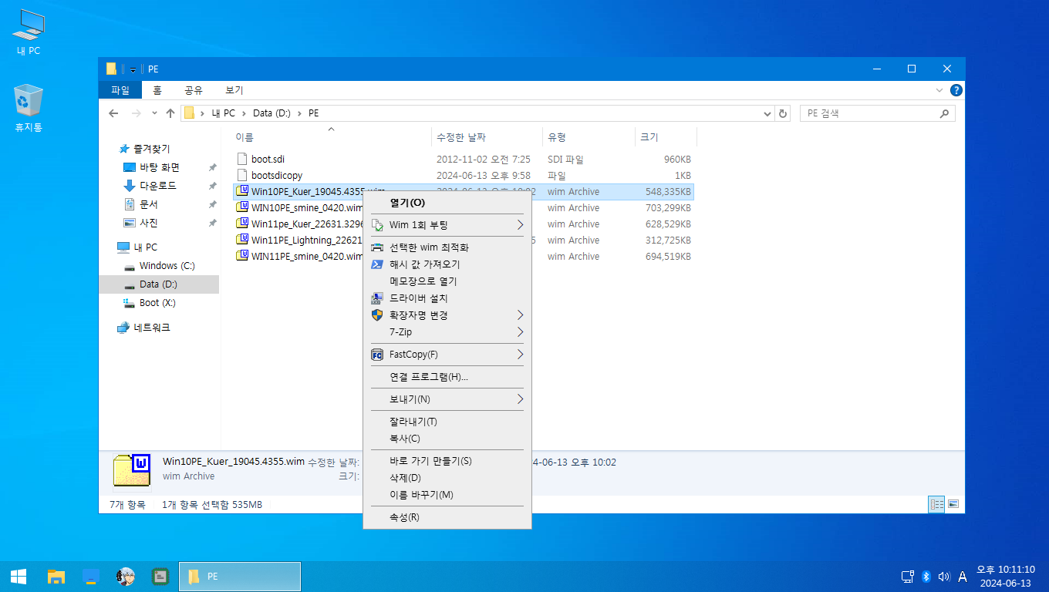
Task: Select the Win11pe_Kuer_22631.3296 file
Action: (299, 224)
